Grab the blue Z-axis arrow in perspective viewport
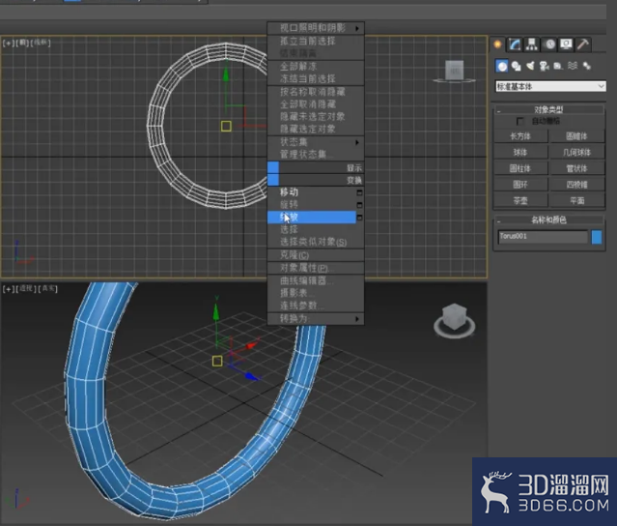Viewport: 617px width, 526px height. (x=252, y=376)
